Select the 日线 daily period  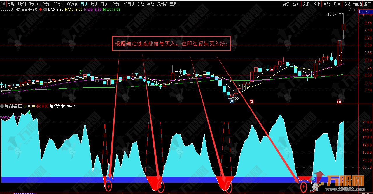84,4
